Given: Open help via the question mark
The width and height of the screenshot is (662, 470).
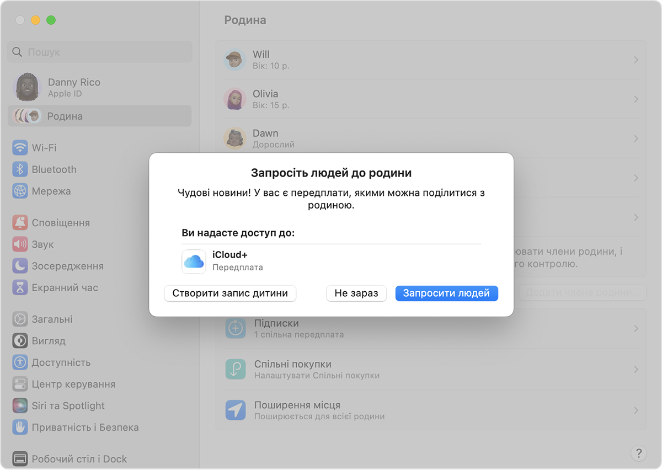Looking at the screenshot, I should (x=638, y=453).
